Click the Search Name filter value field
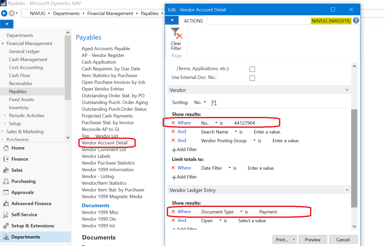This screenshot has width=385, height=246. point(267,132)
